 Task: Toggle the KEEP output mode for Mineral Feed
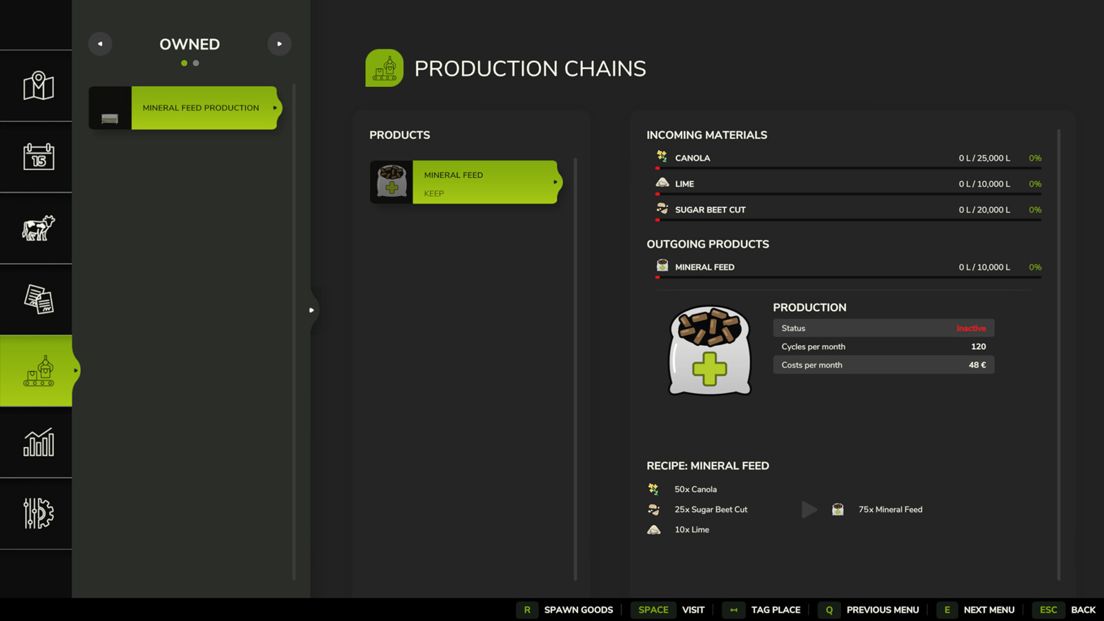point(433,194)
